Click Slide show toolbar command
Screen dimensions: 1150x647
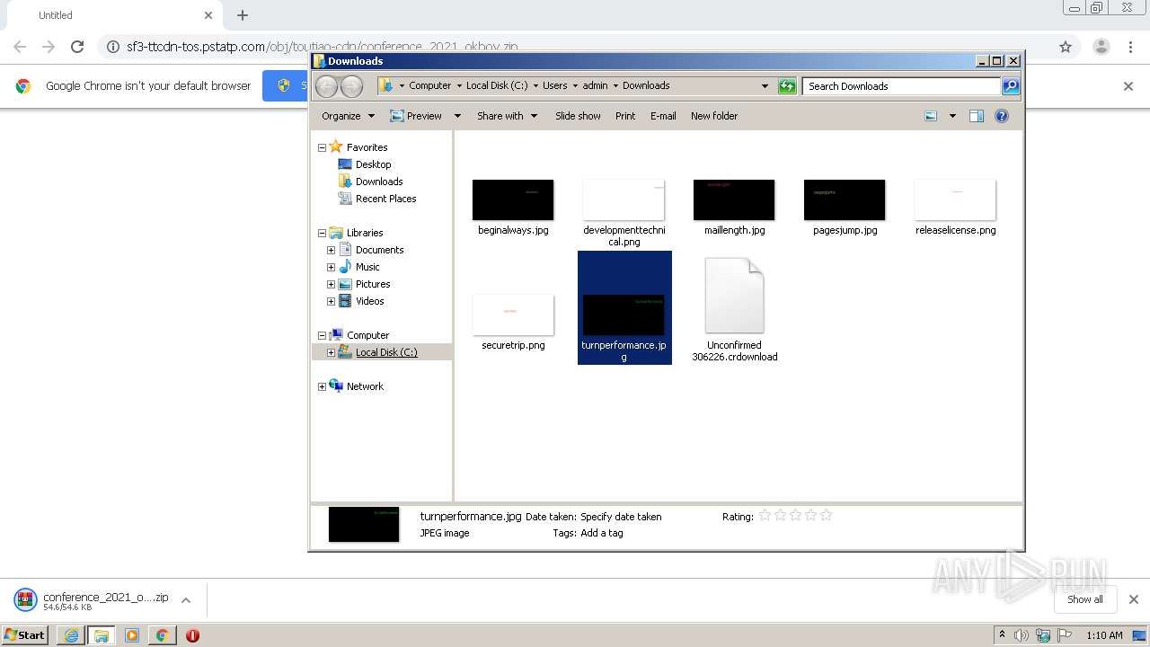(x=578, y=116)
